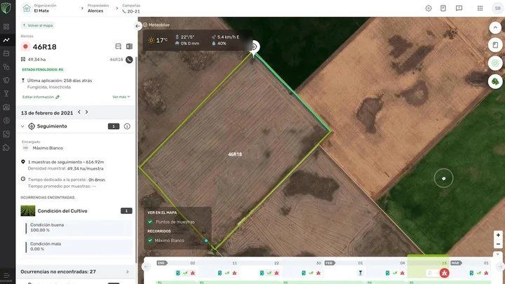Toggle the Meteoblue weather option
Image resolution: width=505 pixels, height=284 pixels.
click(145, 25)
